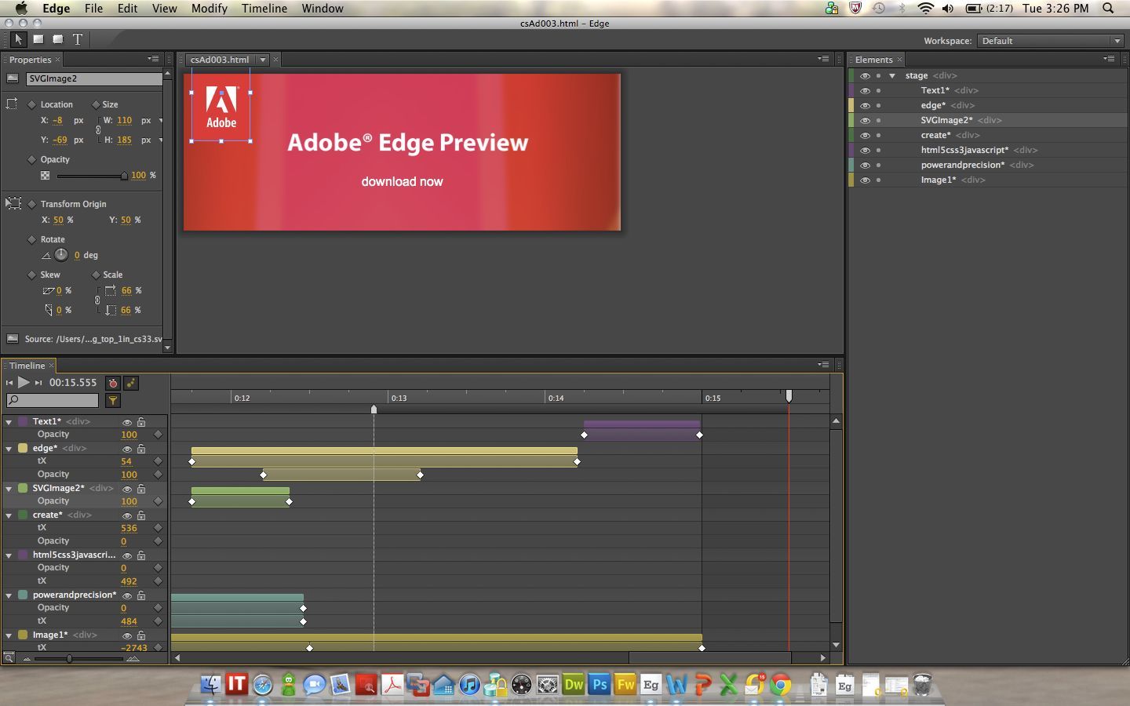
Task: Click the Opacity slider in Properties
Action: coord(90,176)
